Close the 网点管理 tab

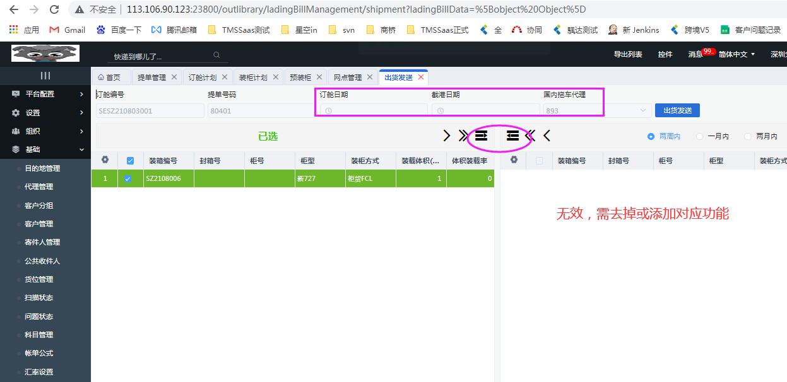pyautogui.click(x=370, y=77)
